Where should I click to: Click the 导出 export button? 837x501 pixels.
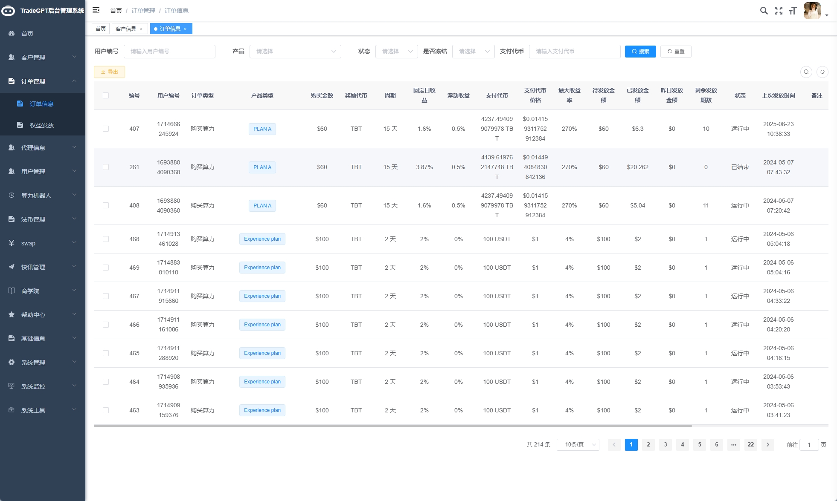[x=109, y=72]
